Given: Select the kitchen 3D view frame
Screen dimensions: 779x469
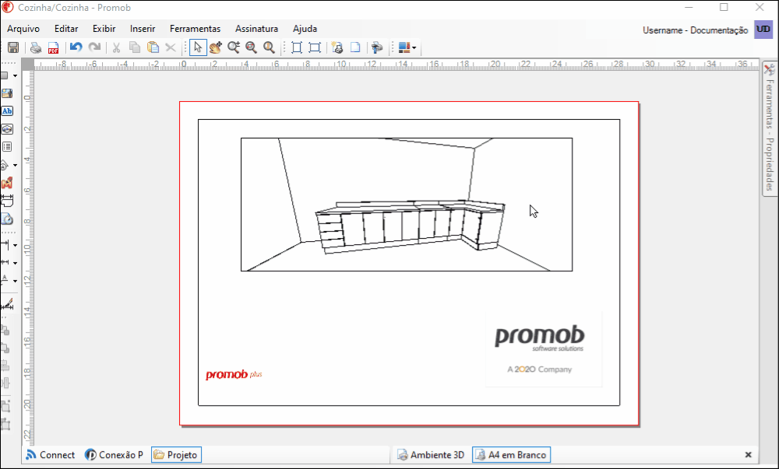Looking at the screenshot, I should pyautogui.click(x=407, y=205).
